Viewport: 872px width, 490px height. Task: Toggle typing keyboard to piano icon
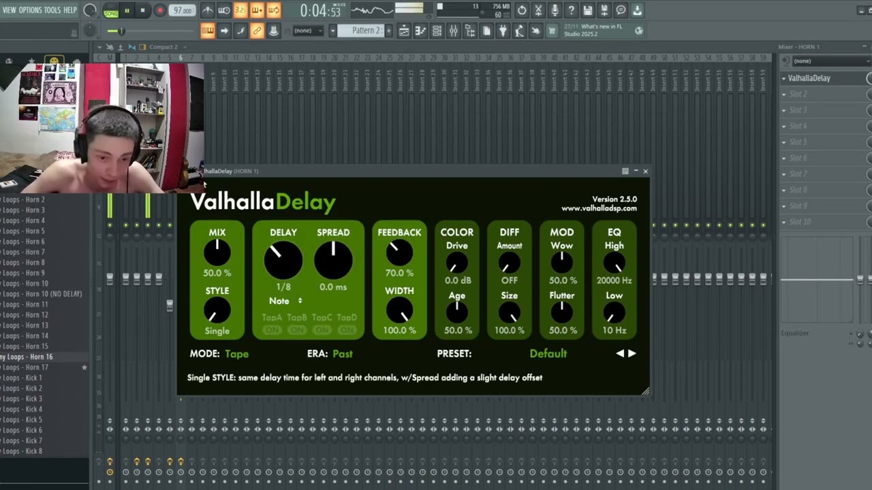208,31
